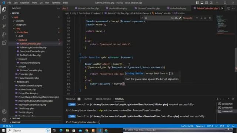Expand the replace field in find widget

(142, 18)
